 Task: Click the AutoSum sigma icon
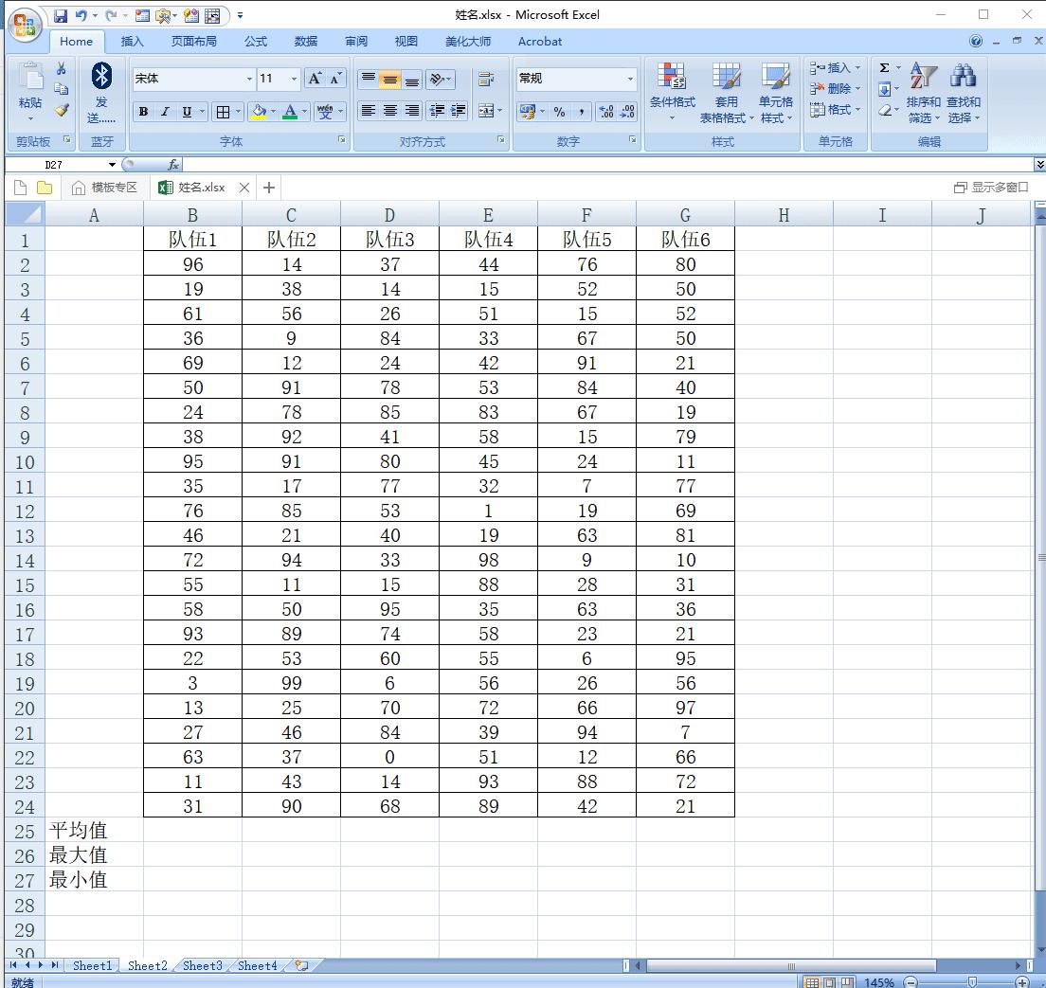click(884, 68)
